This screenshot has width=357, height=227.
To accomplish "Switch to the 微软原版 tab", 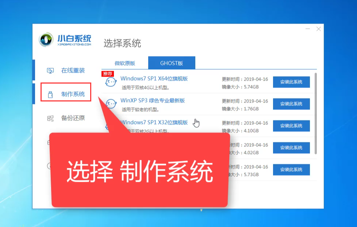I will [x=126, y=63].
